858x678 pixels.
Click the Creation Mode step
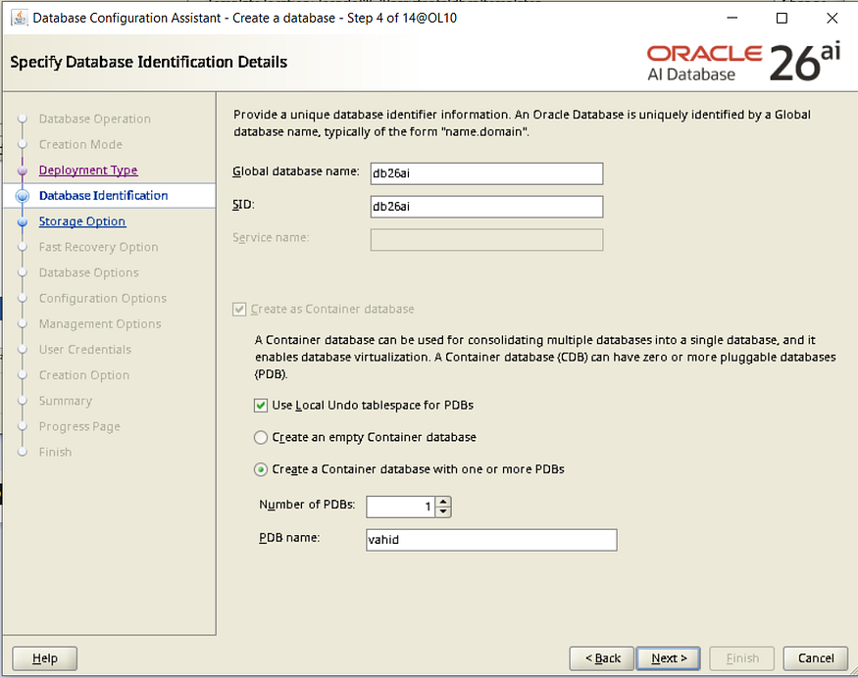click(80, 144)
